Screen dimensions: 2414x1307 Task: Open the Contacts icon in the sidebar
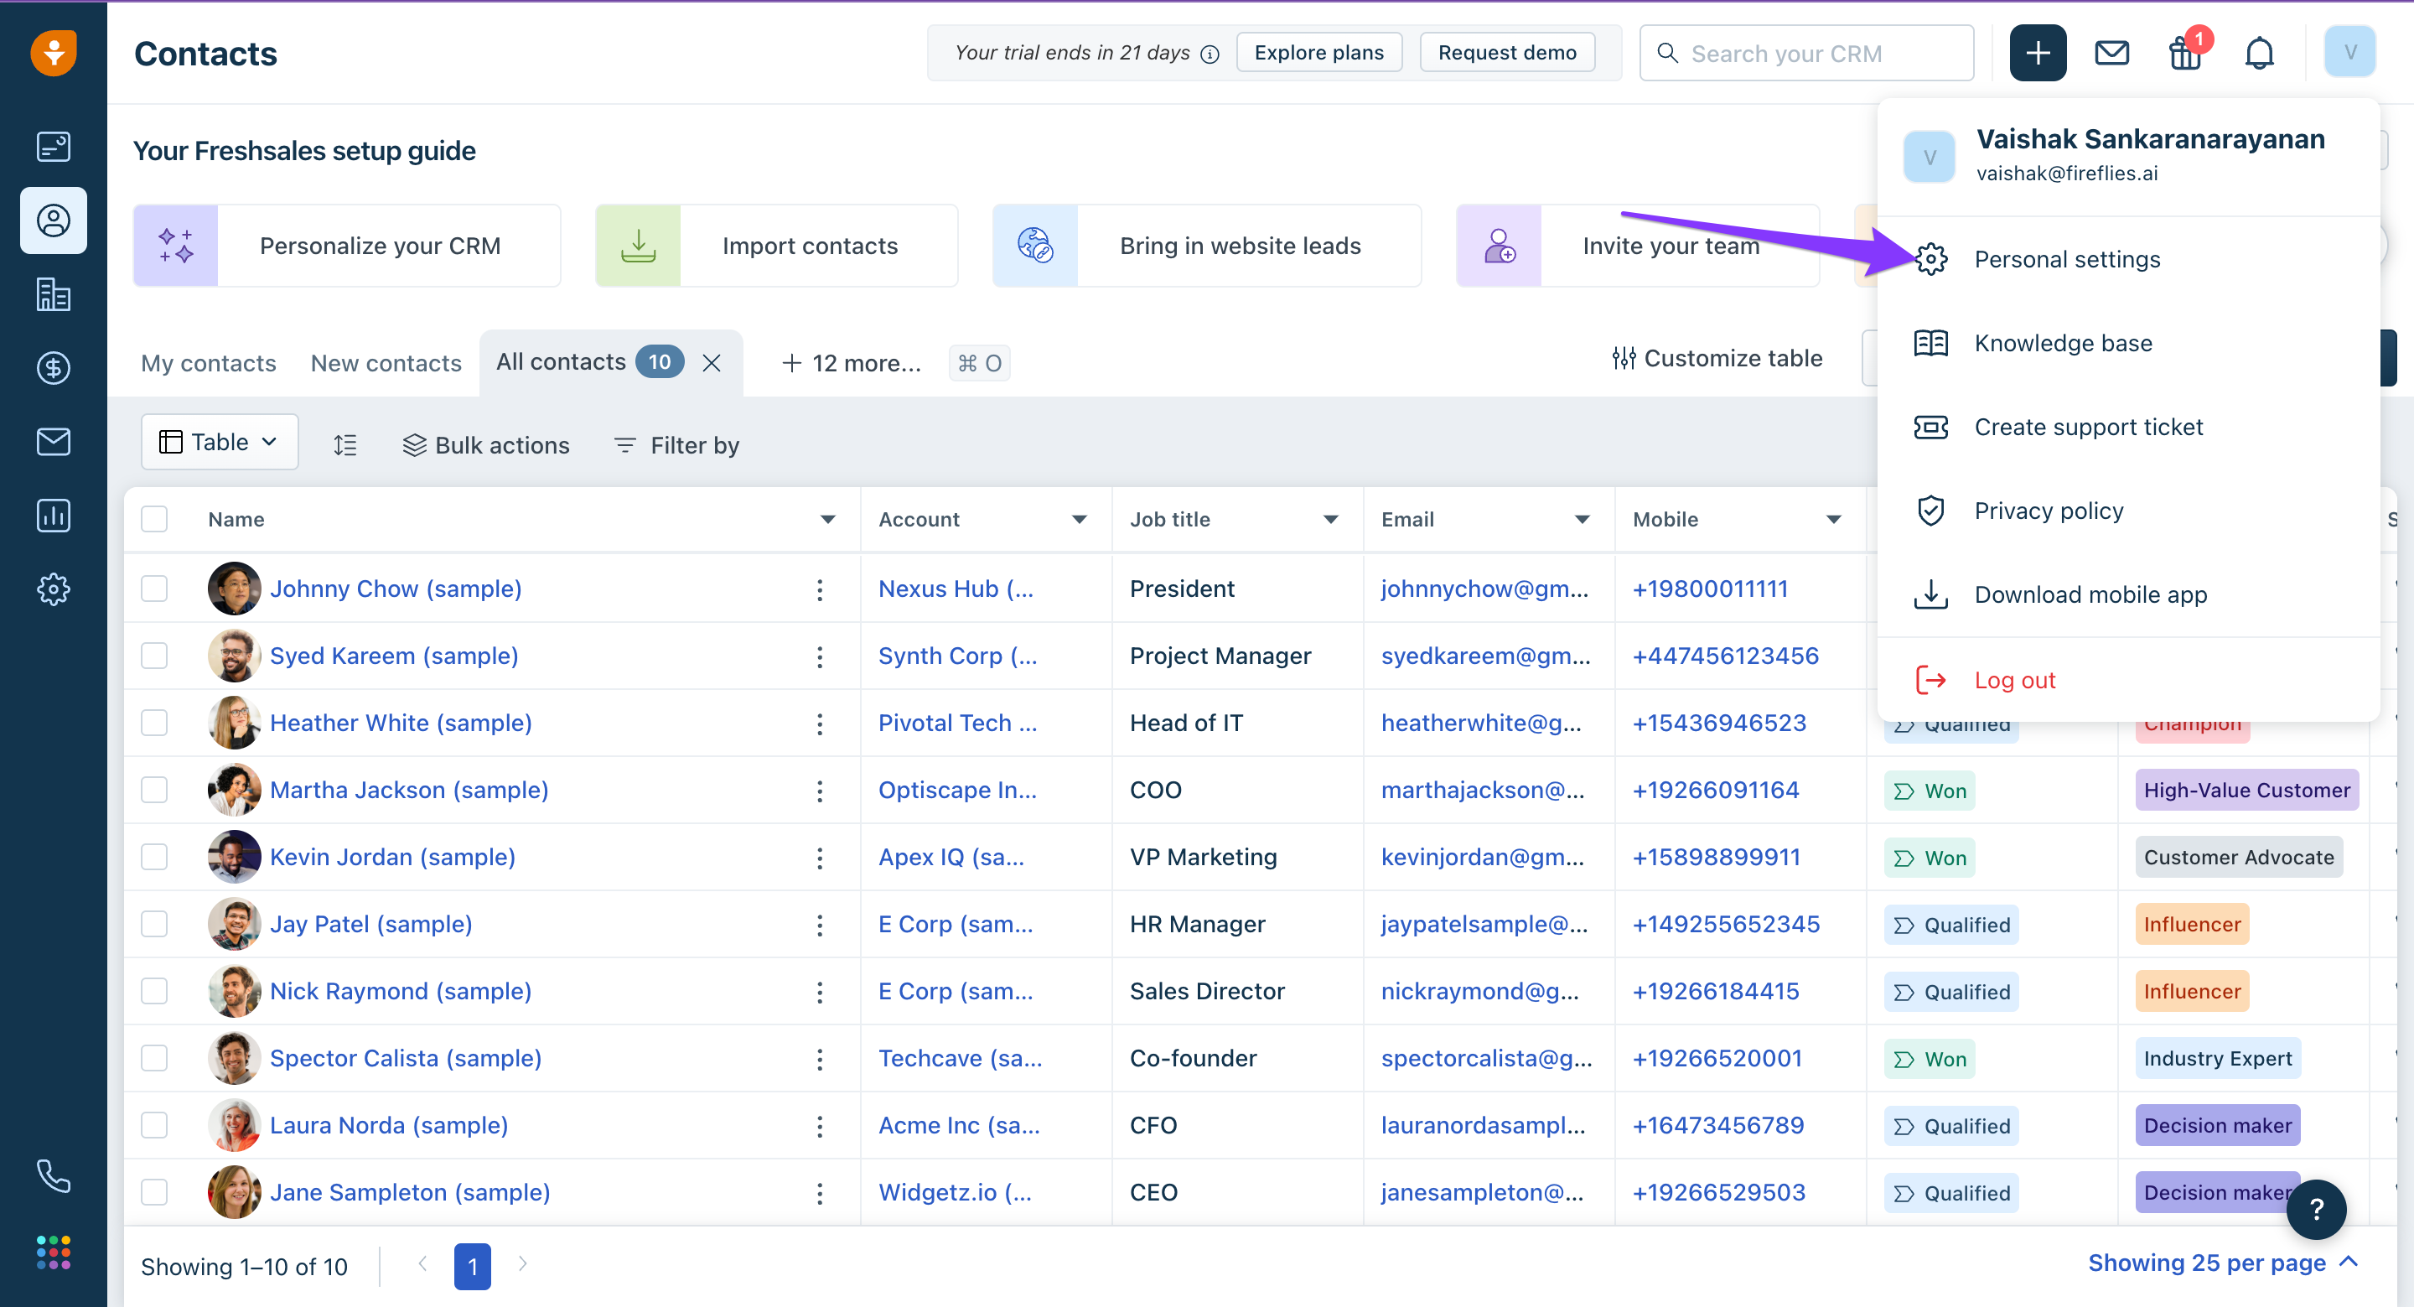pyautogui.click(x=54, y=220)
